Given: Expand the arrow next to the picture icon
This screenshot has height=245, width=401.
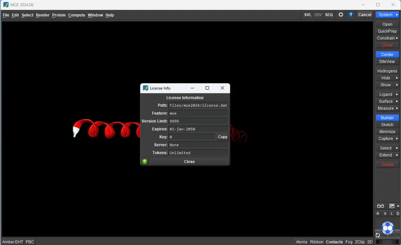Looking at the screenshot, I should tap(398, 206).
